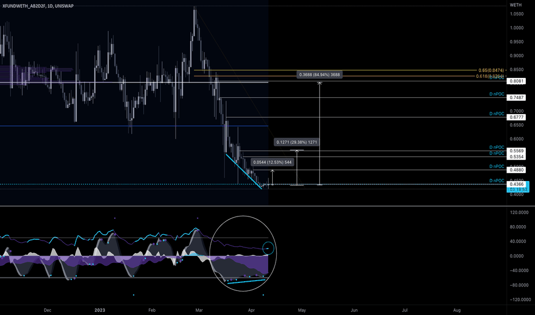Image resolution: width=535 pixels, height=315 pixels.
Task: Click 0.8500 on the price axis
Action: click(x=517, y=70)
